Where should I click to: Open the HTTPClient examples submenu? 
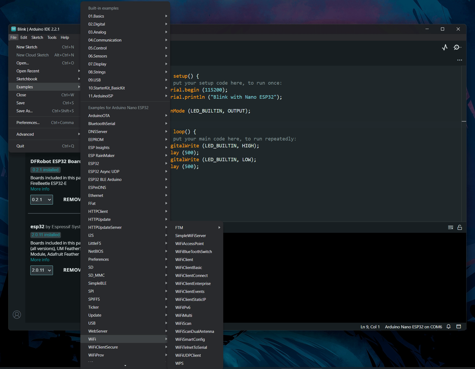pos(125,212)
